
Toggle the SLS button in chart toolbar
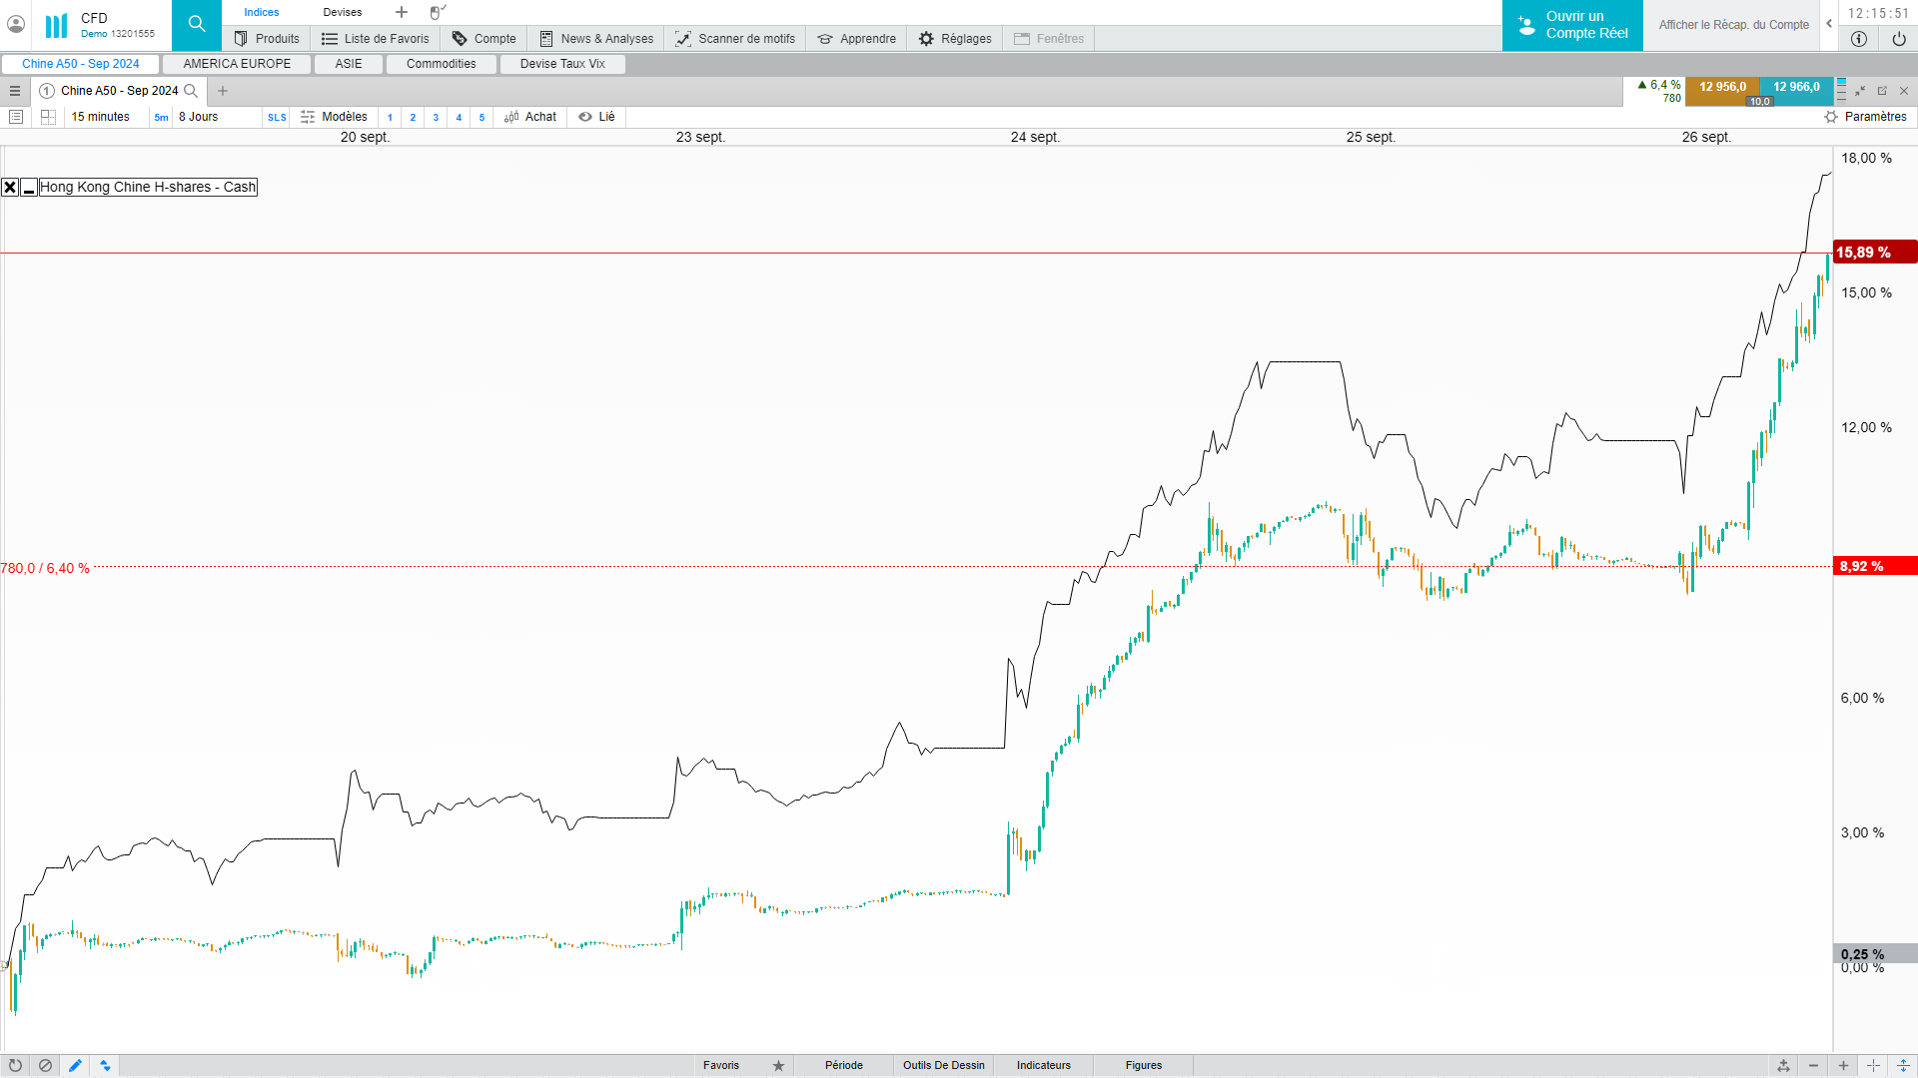point(277,117)
